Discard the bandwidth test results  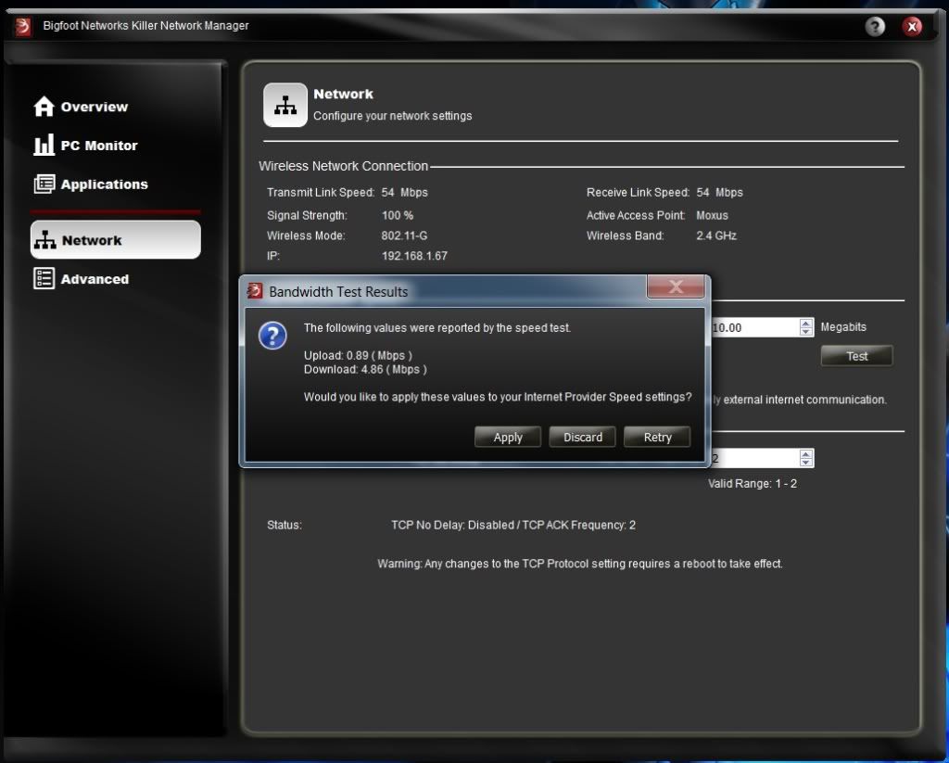tap(583, 438)
